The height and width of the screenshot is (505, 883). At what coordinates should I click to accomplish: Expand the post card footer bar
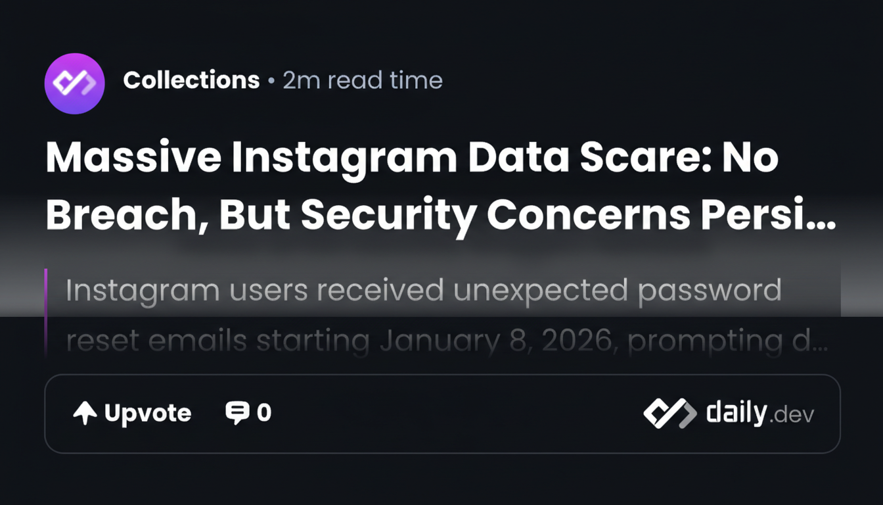pos(442,413)
